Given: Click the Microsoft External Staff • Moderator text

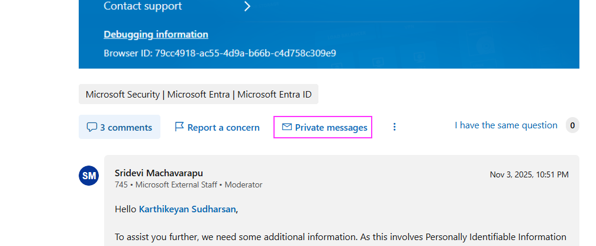Looking at the screenshot, I should [x=199, y=185].
